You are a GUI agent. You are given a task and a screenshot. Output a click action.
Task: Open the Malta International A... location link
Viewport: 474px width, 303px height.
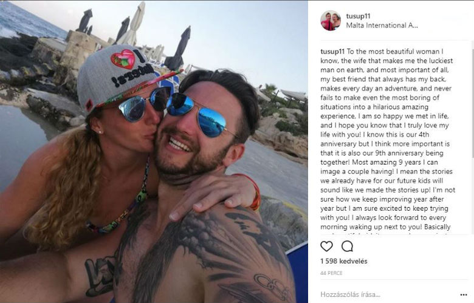pyautogui.click(x=382, y=26)
